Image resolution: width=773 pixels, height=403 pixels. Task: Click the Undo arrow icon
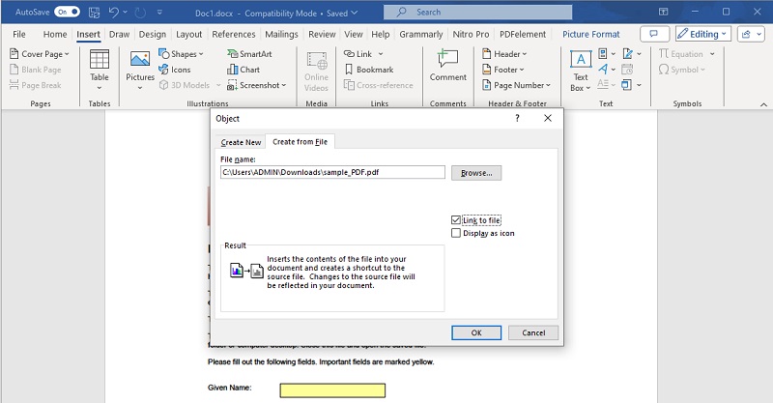[x=113, y=13]
